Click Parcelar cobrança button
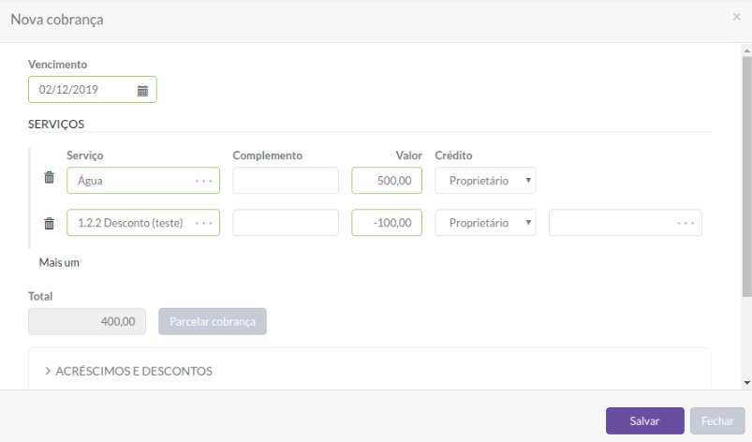Viewport: 752px width, 442px height. point(213,321)
